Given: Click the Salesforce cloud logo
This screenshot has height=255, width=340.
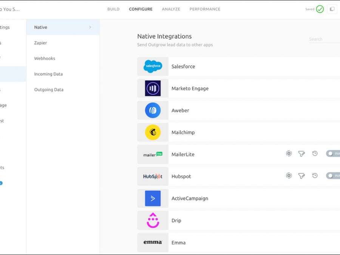Looking at the screenshot, I should (153, 66).
